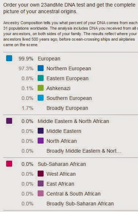The image size is (138, 212).
Task: Click the red Sub-Saharan African swatch
Action: (9, 164)
